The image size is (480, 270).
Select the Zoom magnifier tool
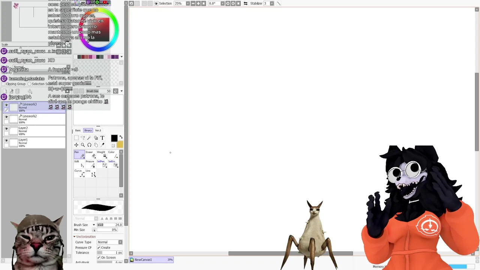pos(83,145)
